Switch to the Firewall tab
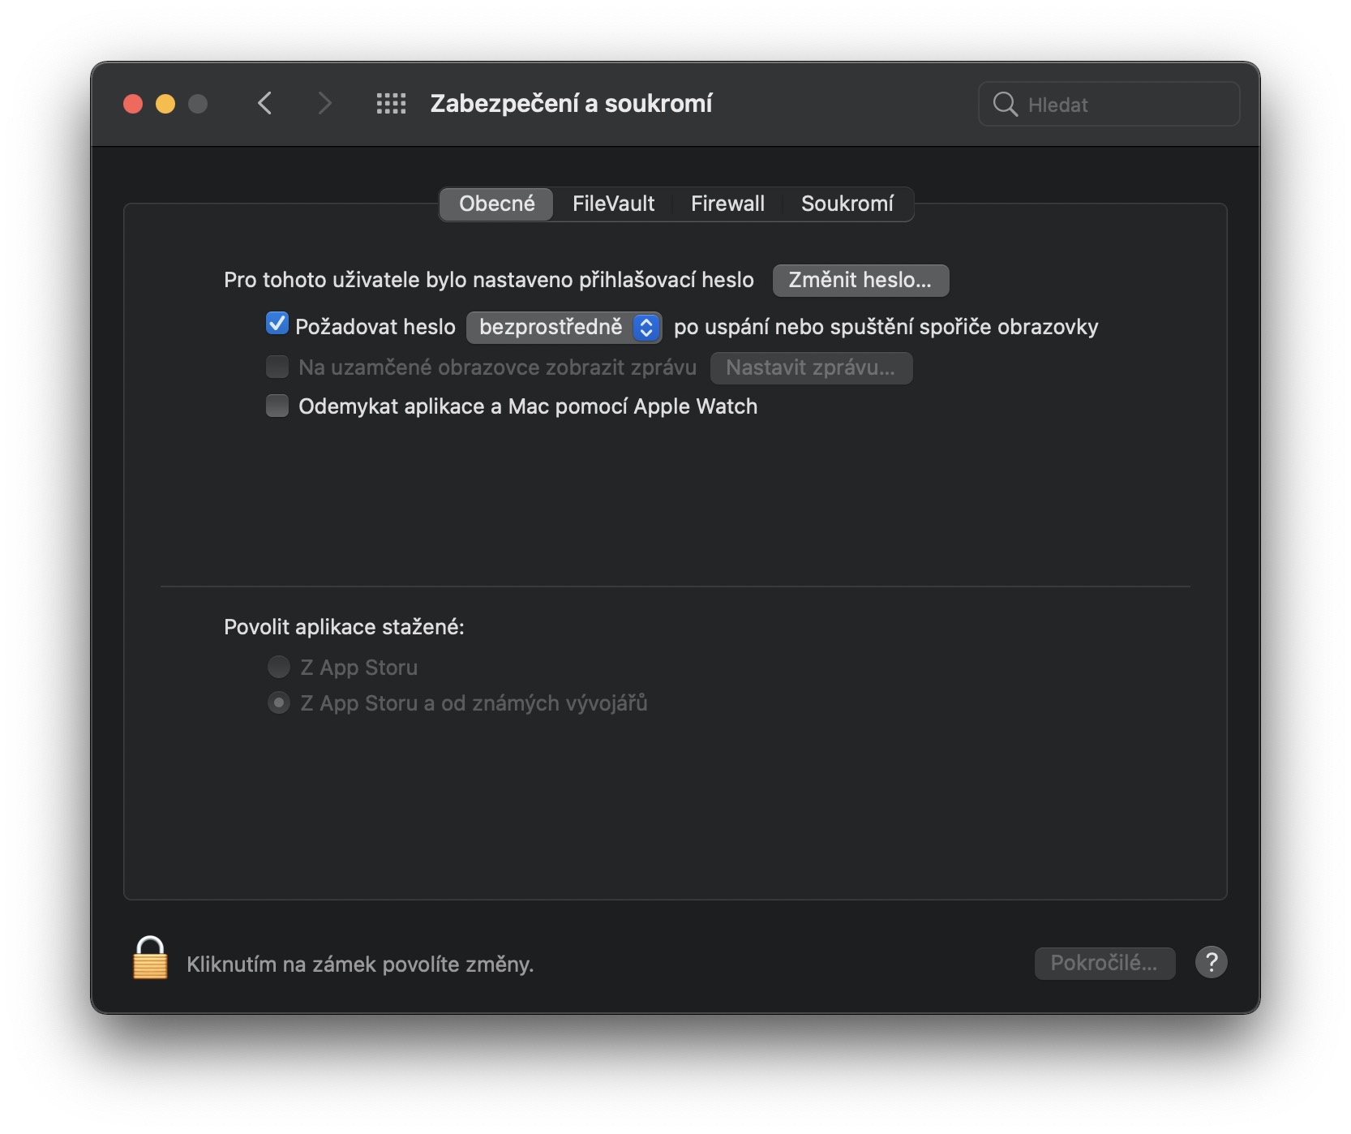The width and height of the screenshot is (1351, 1134). [x=727, y=204]
